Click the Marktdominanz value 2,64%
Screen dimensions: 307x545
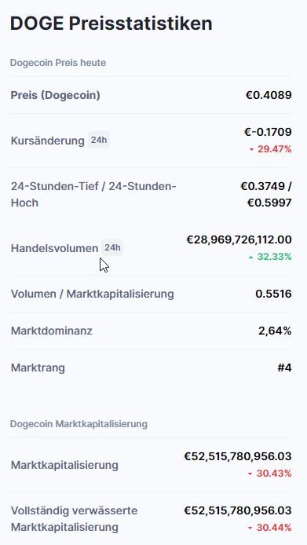[275, 331]
